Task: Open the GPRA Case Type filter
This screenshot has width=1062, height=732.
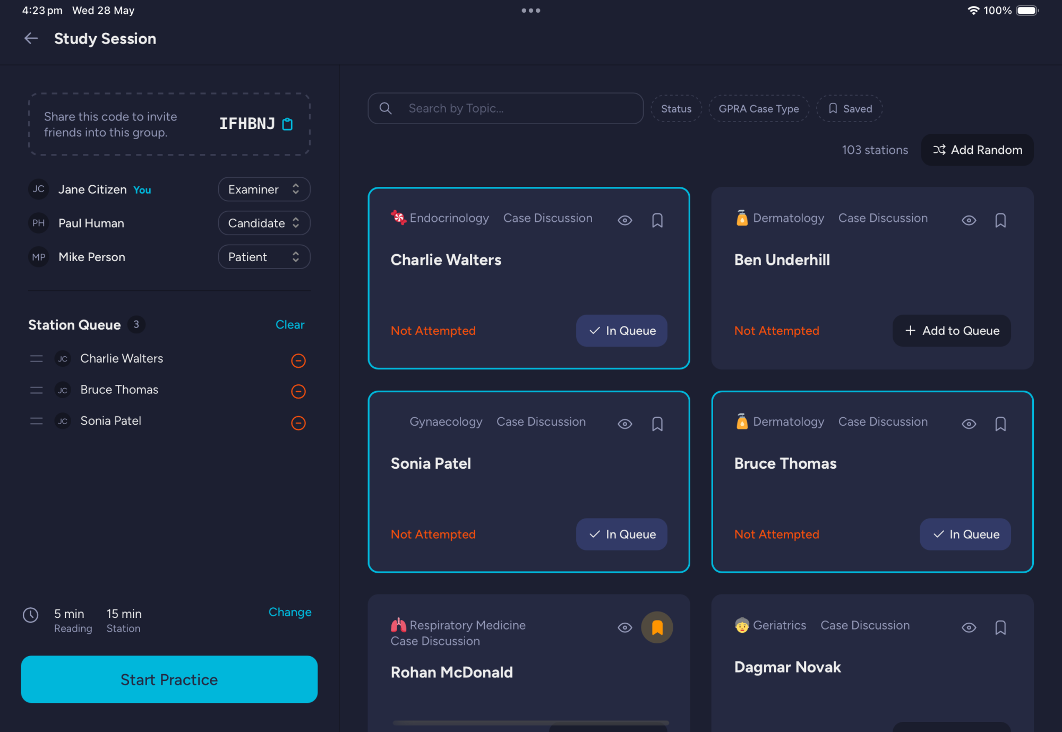Action: click(759, 108)
